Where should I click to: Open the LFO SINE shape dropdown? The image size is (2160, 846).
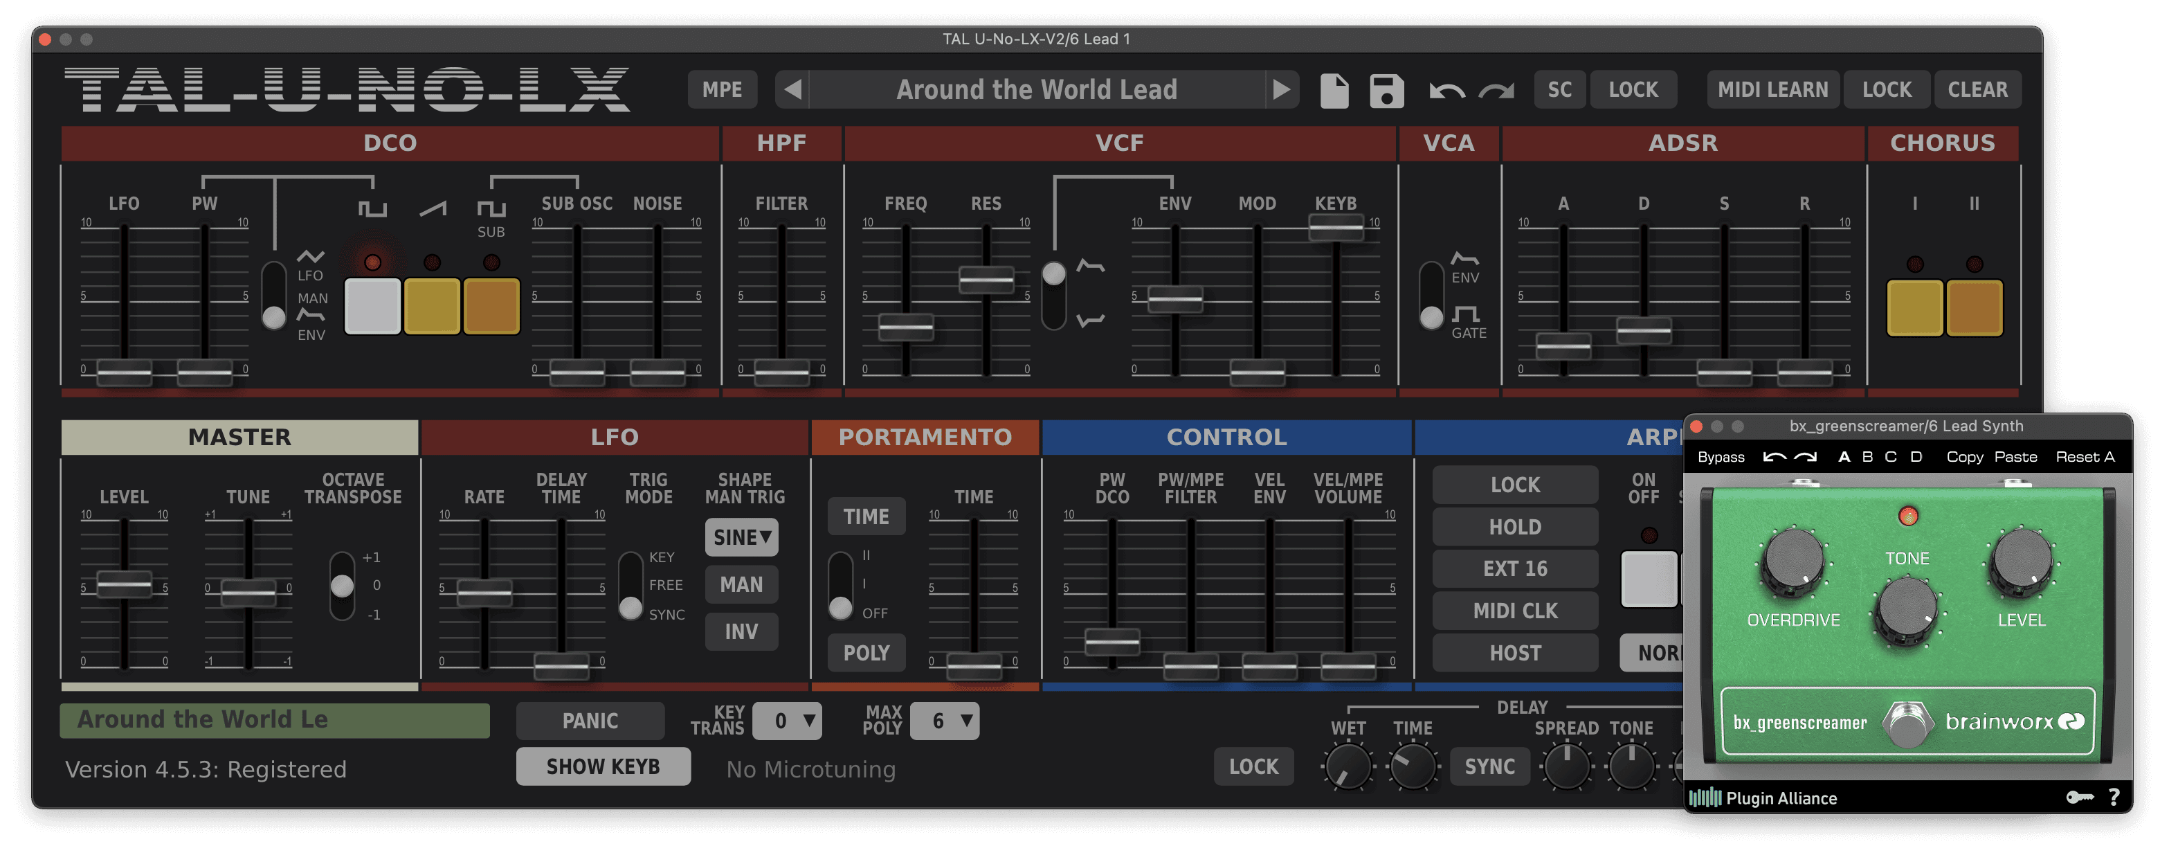point(741,537)
